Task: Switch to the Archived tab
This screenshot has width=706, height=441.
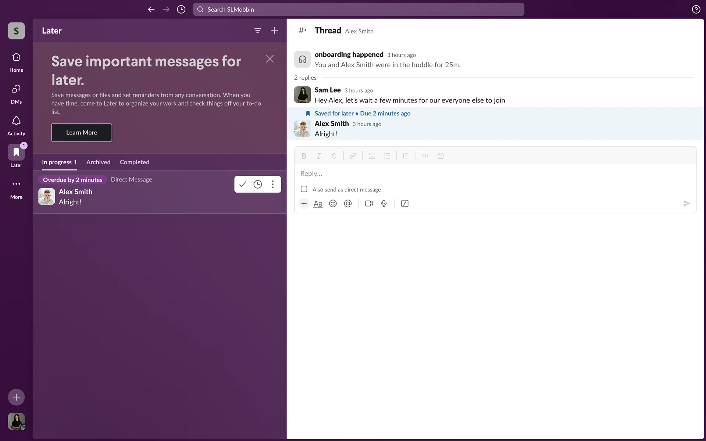Action: tap(98, 162)
